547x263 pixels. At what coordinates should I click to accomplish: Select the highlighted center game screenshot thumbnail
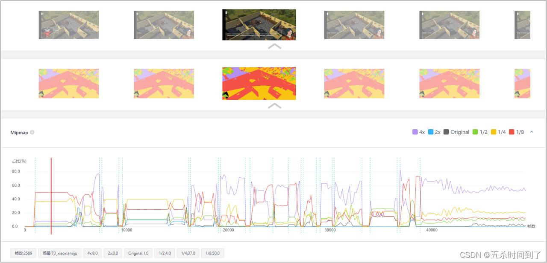259,25
